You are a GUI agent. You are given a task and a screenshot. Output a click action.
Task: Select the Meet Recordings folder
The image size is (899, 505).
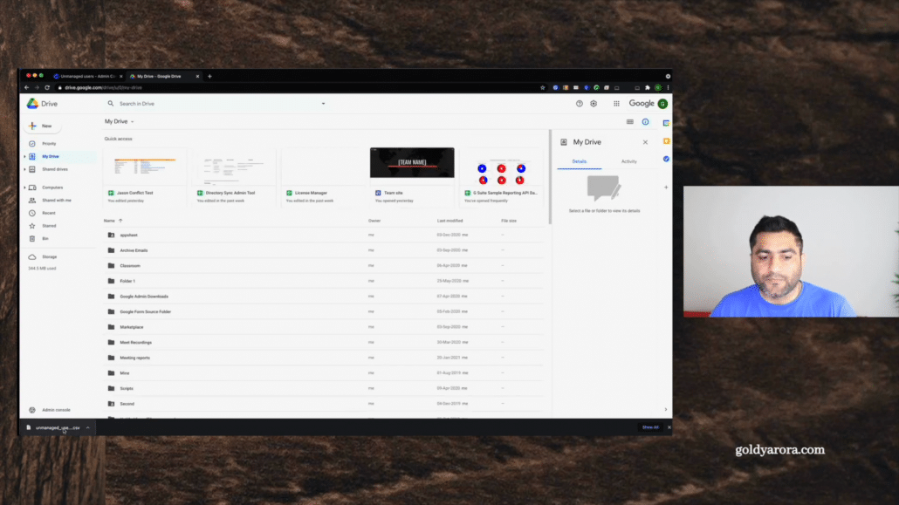pyautogui.click(x=323, y=342)
